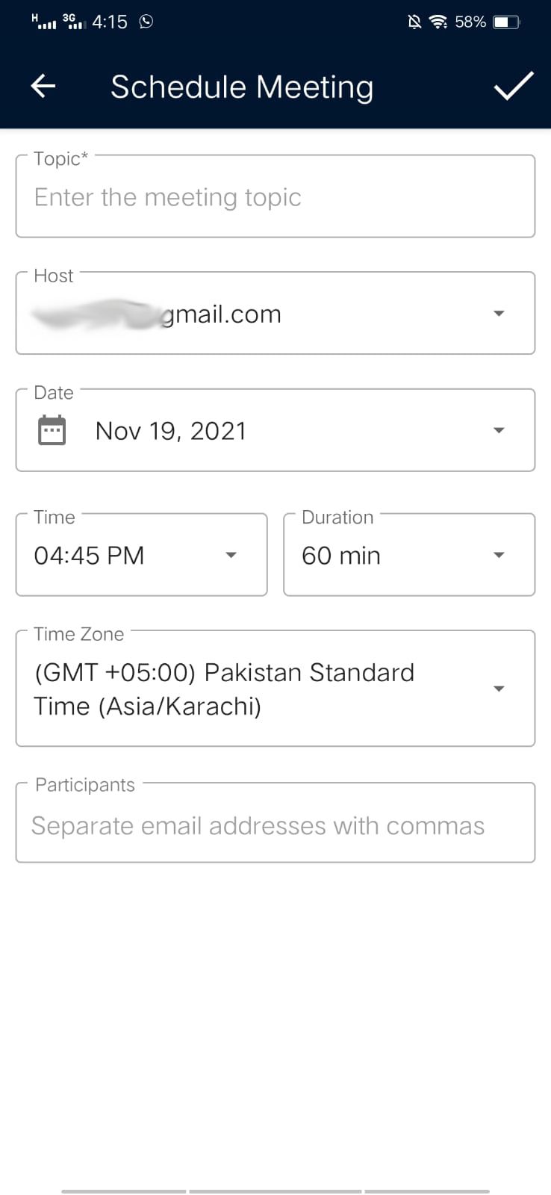Tap the WhatsApp notification icon in status bar

coord(146,22)
